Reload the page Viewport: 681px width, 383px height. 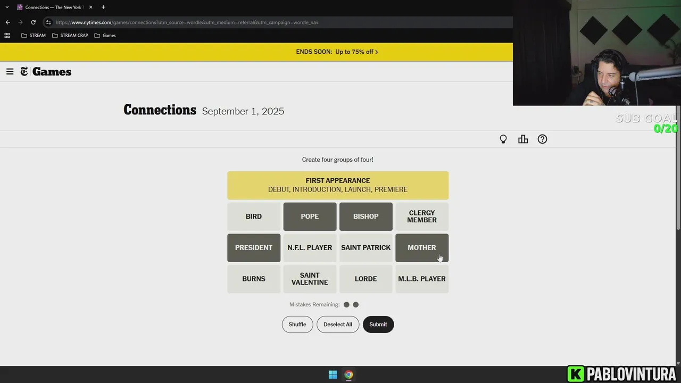pyautogui.click(x=33, y=22)
